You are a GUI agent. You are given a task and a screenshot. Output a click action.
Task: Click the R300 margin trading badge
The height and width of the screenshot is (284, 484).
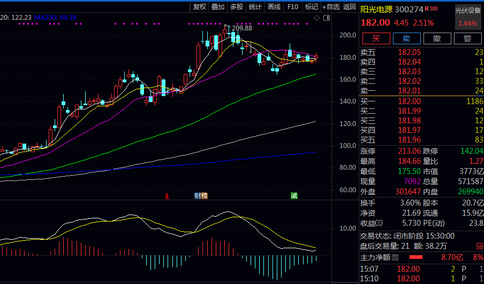pos(432,9)
